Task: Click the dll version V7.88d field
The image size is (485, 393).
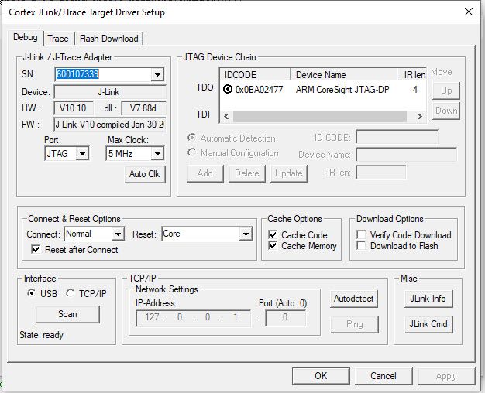Action: (x=143, y=108)
